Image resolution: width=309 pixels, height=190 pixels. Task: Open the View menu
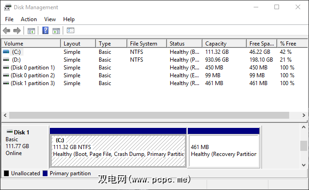coord(50,19)
